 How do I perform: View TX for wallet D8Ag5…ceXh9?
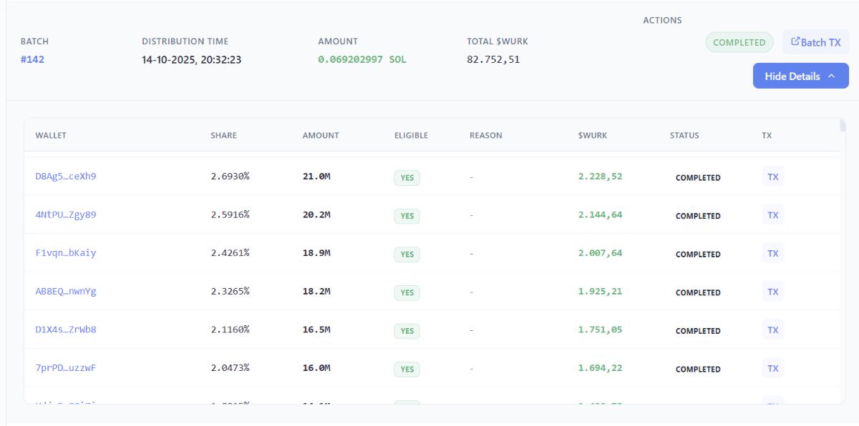coord(772,177)
